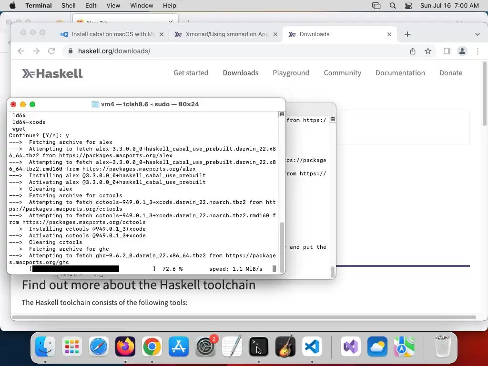
Task: Reload the haskell.org page
Action: point(51,51)
